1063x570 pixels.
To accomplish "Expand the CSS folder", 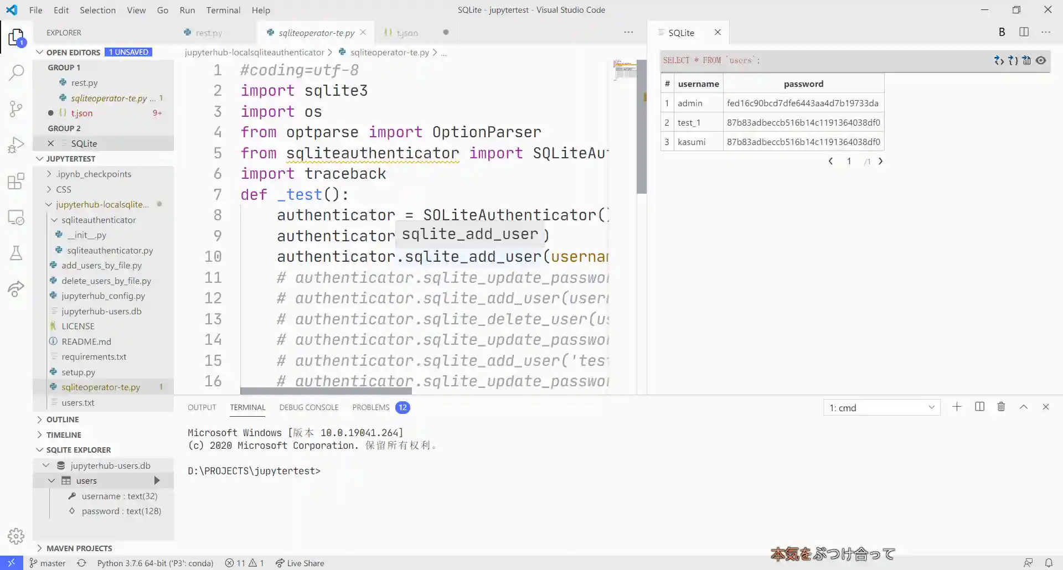I will (x=49, y=189).
